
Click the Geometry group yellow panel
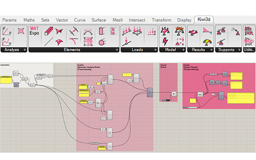(x=6, y=80)
